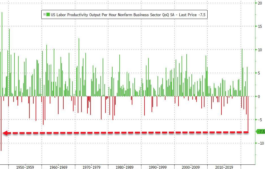The width and height of the screenshot is (265, 169).
Task: Click the red arrowhead at chart left
Action: tap(4, 133)
